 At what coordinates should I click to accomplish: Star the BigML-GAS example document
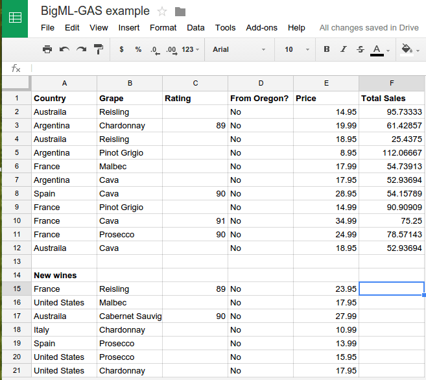[x=162, y=12]
